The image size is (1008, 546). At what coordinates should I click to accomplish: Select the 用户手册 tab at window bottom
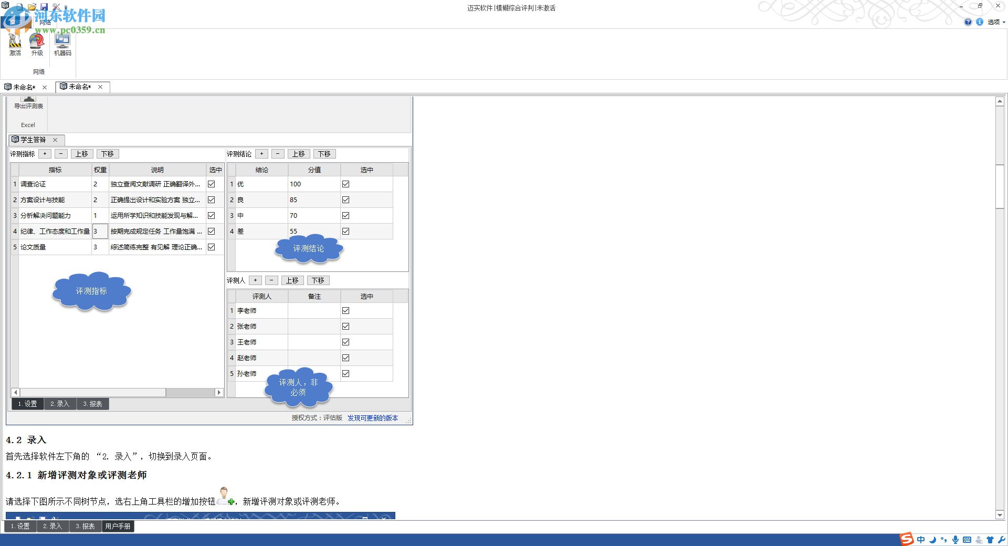pyautogui.click(x=118, y=526)
